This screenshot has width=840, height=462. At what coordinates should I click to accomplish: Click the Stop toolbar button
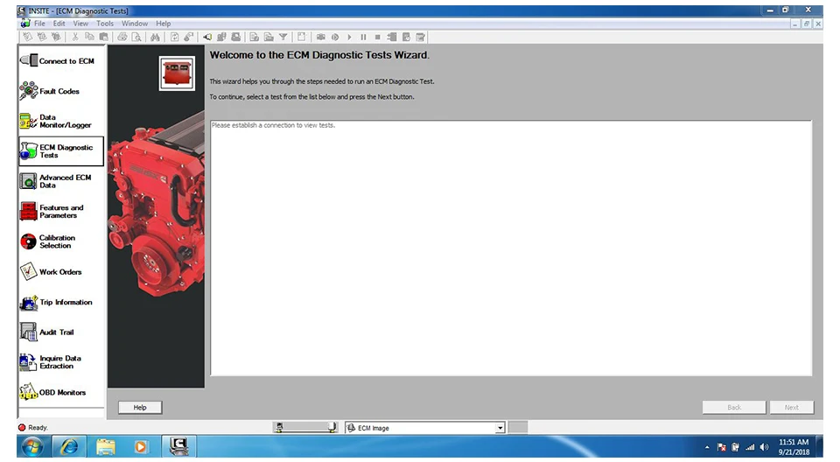pos(378,37)
